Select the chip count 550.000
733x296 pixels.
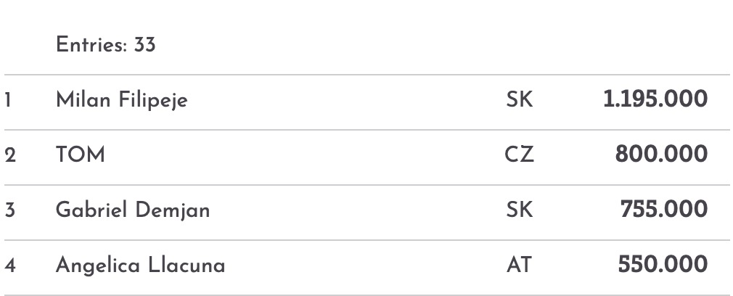[x=663, y=265]
